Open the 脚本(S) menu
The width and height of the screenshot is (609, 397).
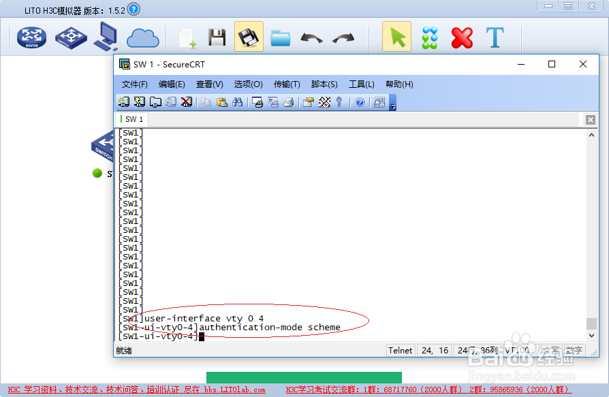[x=324, y=84]
